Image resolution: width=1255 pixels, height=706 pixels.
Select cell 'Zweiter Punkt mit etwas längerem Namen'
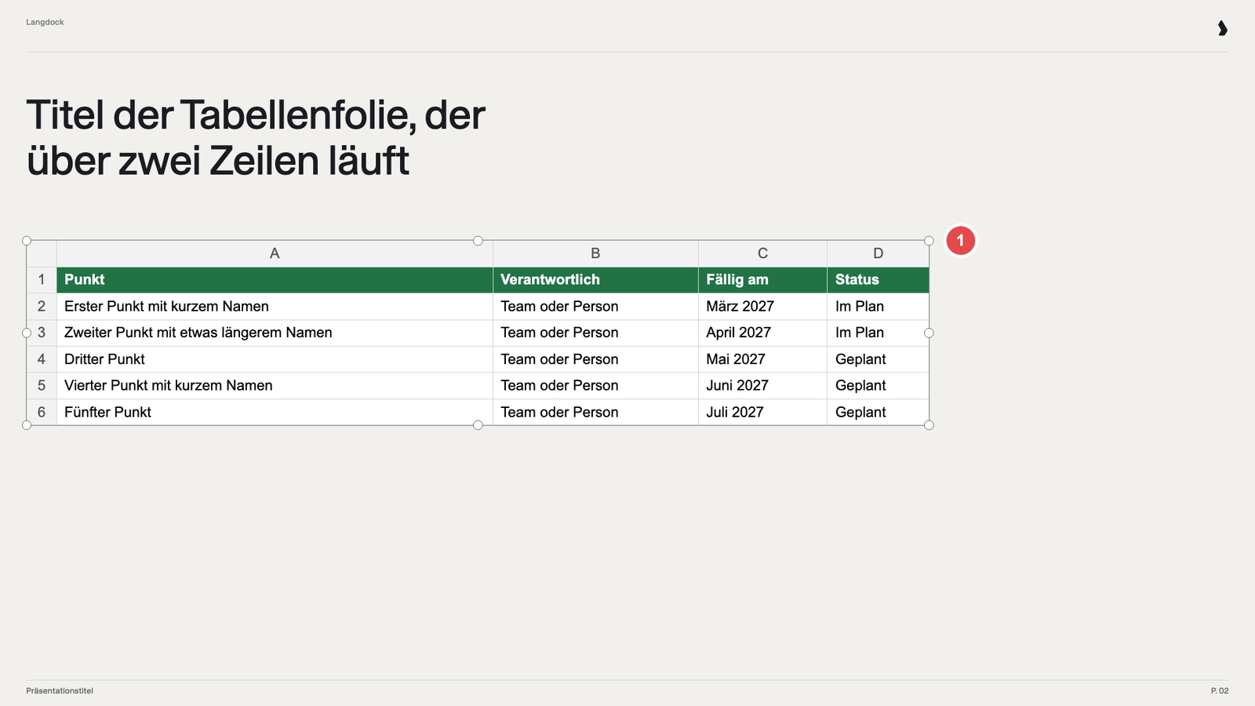click(x=275, y=333)
